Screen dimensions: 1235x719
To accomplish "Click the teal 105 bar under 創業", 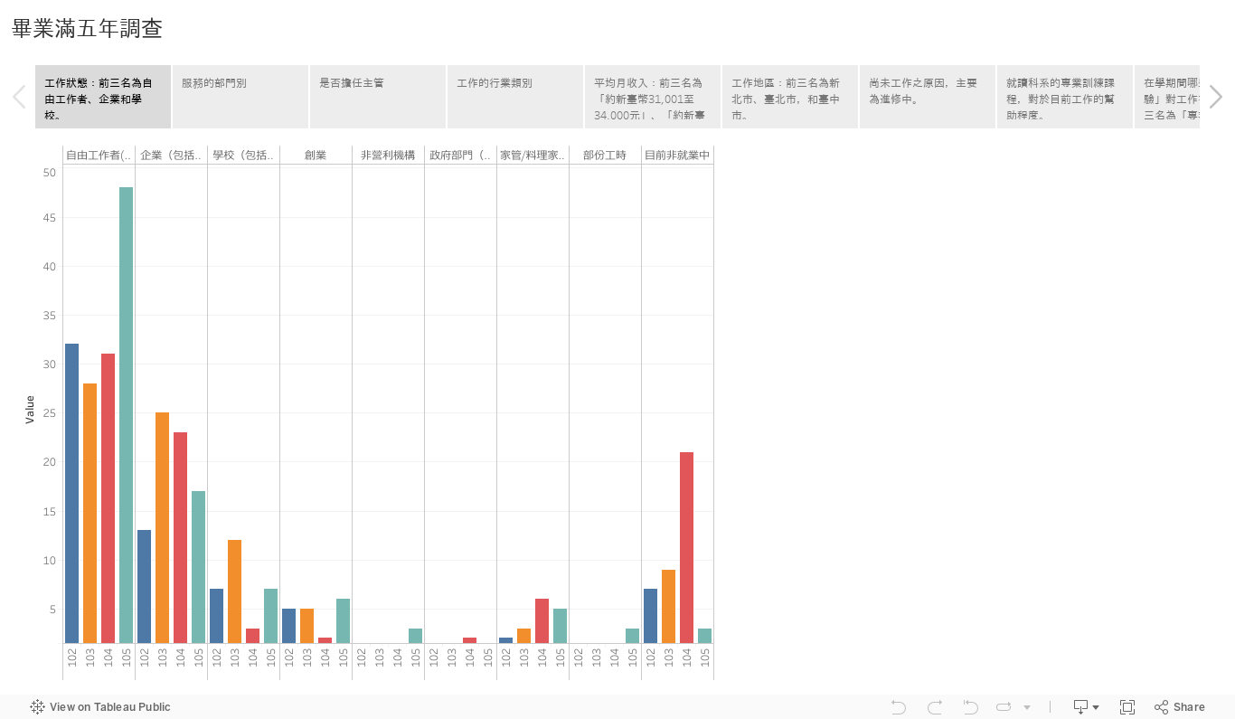I will [343, 621].
